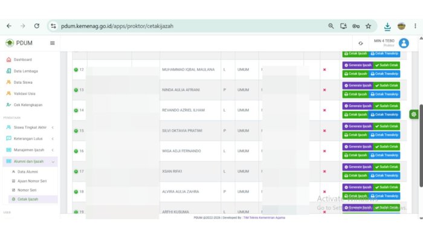Bookmark this page with the star icon

368,26
